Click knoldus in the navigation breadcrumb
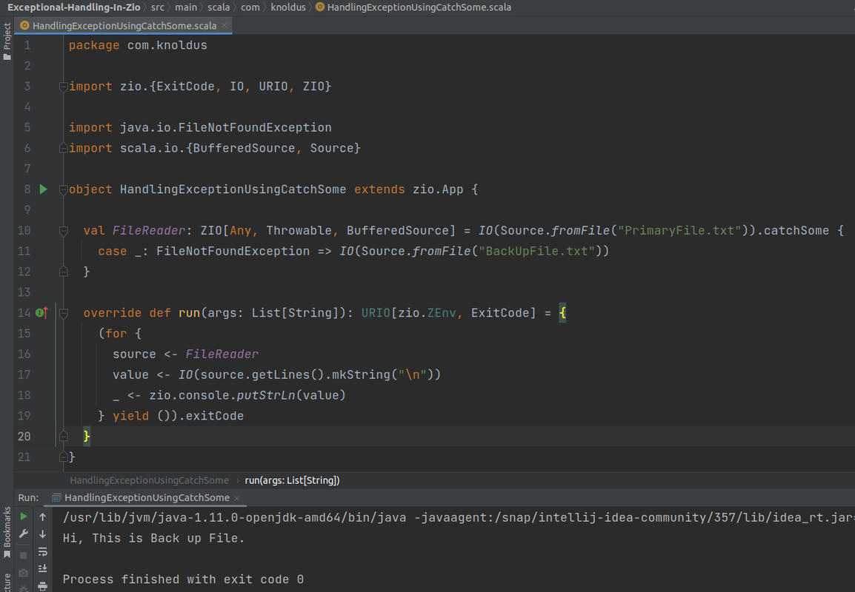Image resolution: width=855 pixels, height=592 pixels. click(288, 7)
